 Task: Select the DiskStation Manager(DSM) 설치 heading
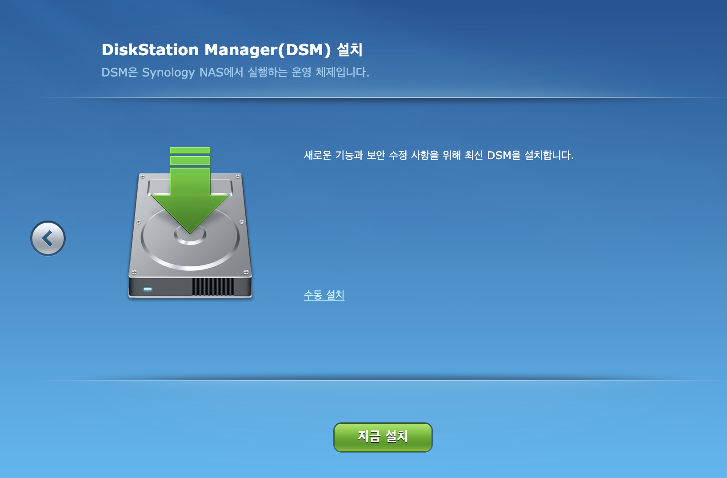click(232, 49)
